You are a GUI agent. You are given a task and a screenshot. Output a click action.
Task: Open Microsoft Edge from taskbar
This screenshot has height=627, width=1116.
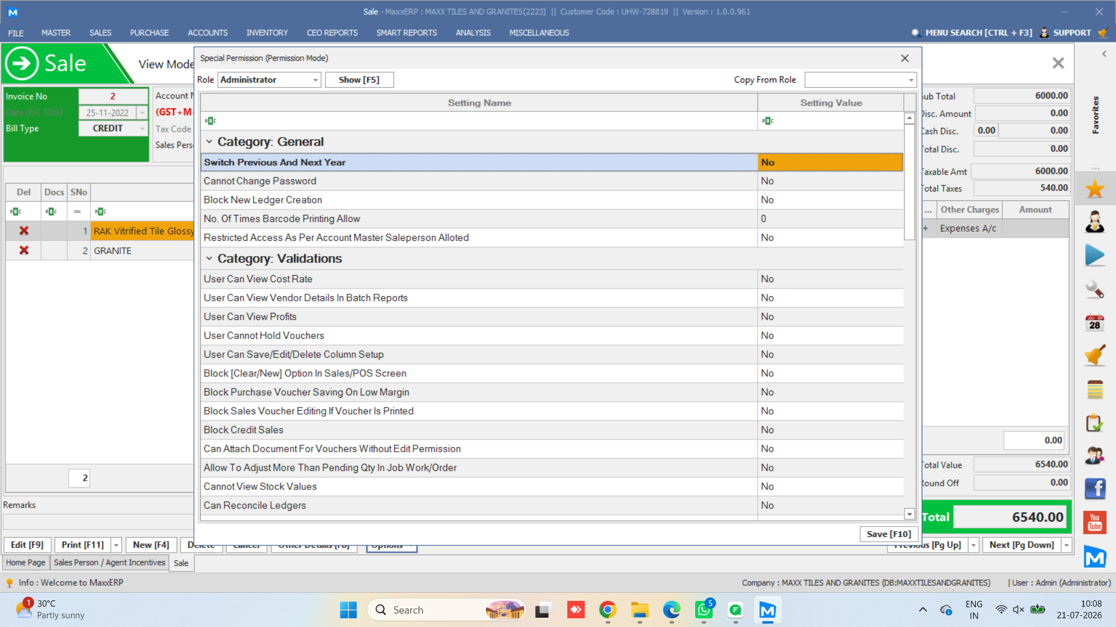click(x=671, y=610)
